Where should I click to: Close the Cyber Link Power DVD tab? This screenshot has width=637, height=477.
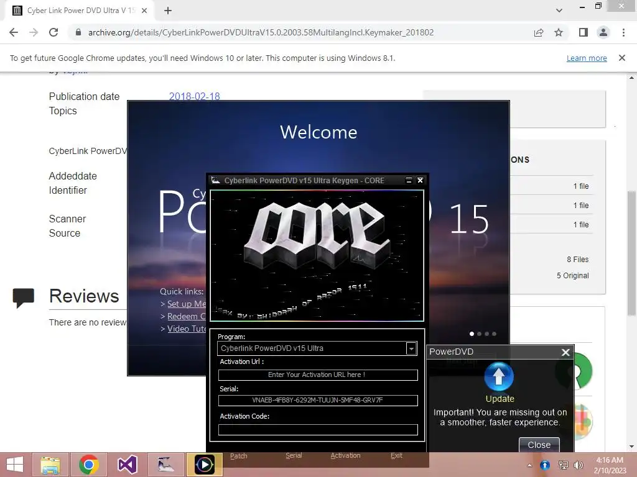point(144,11)
